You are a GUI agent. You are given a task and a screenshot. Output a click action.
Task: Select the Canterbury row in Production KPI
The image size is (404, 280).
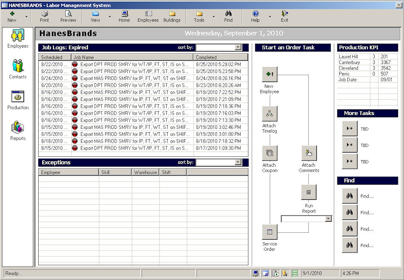[367, 62]
